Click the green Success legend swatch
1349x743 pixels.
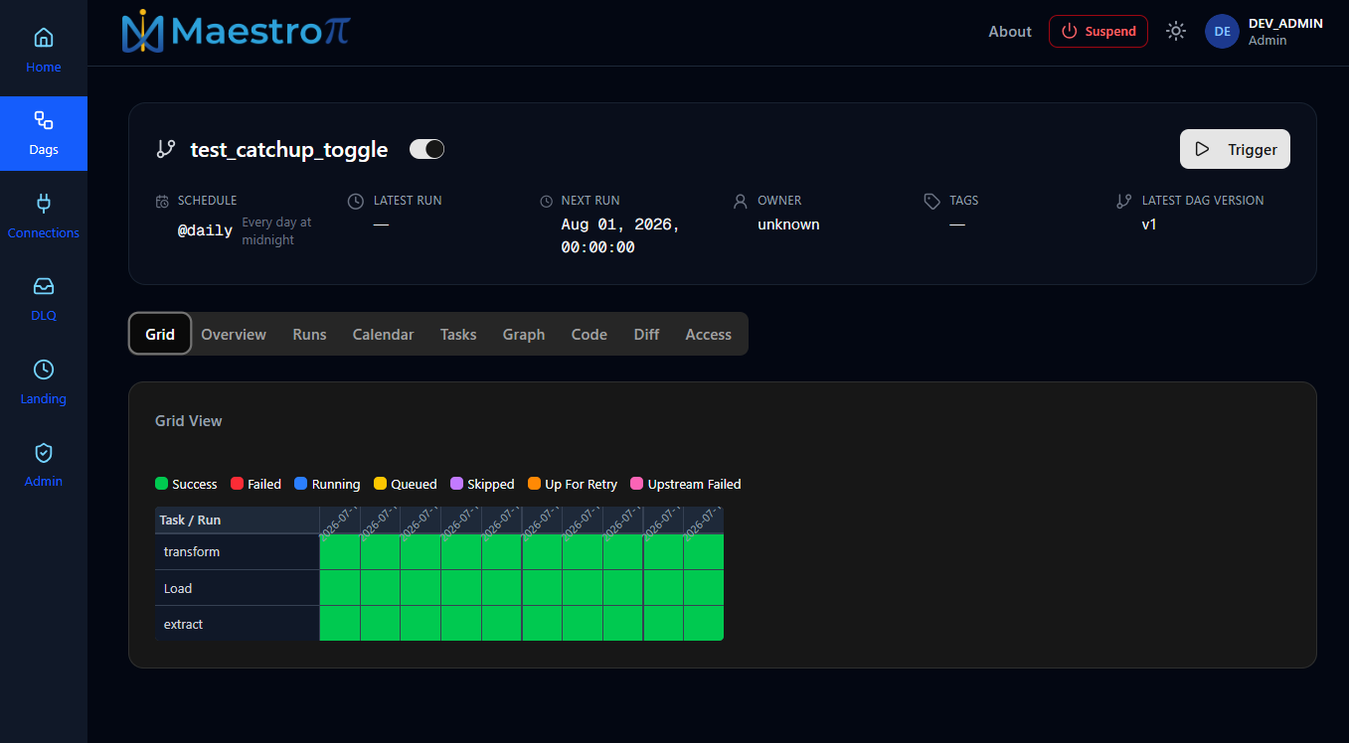tap(161, 484)
